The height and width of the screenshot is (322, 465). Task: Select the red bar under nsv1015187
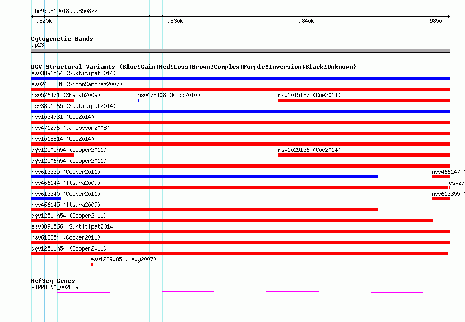click(x=365, y=100)
